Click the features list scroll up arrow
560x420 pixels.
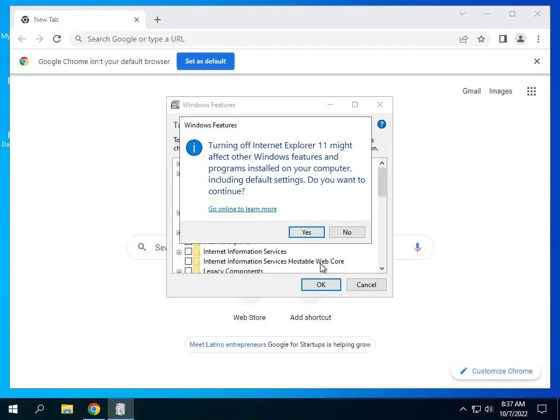[x=382, y=163]
